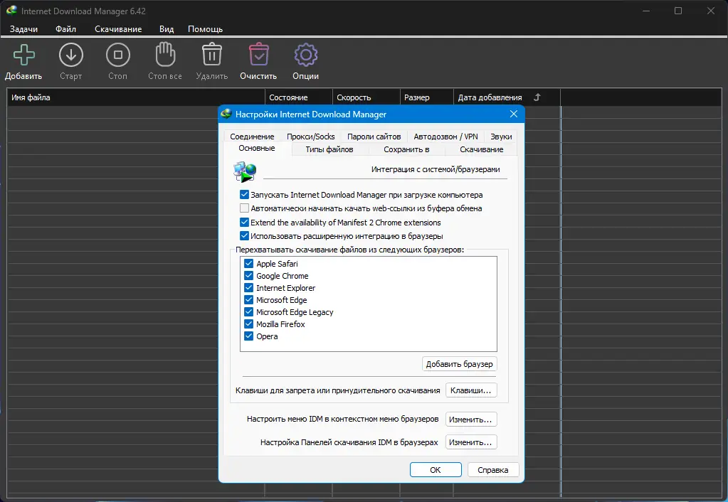Click the IDM logo in main title bar

coord(11,10)
